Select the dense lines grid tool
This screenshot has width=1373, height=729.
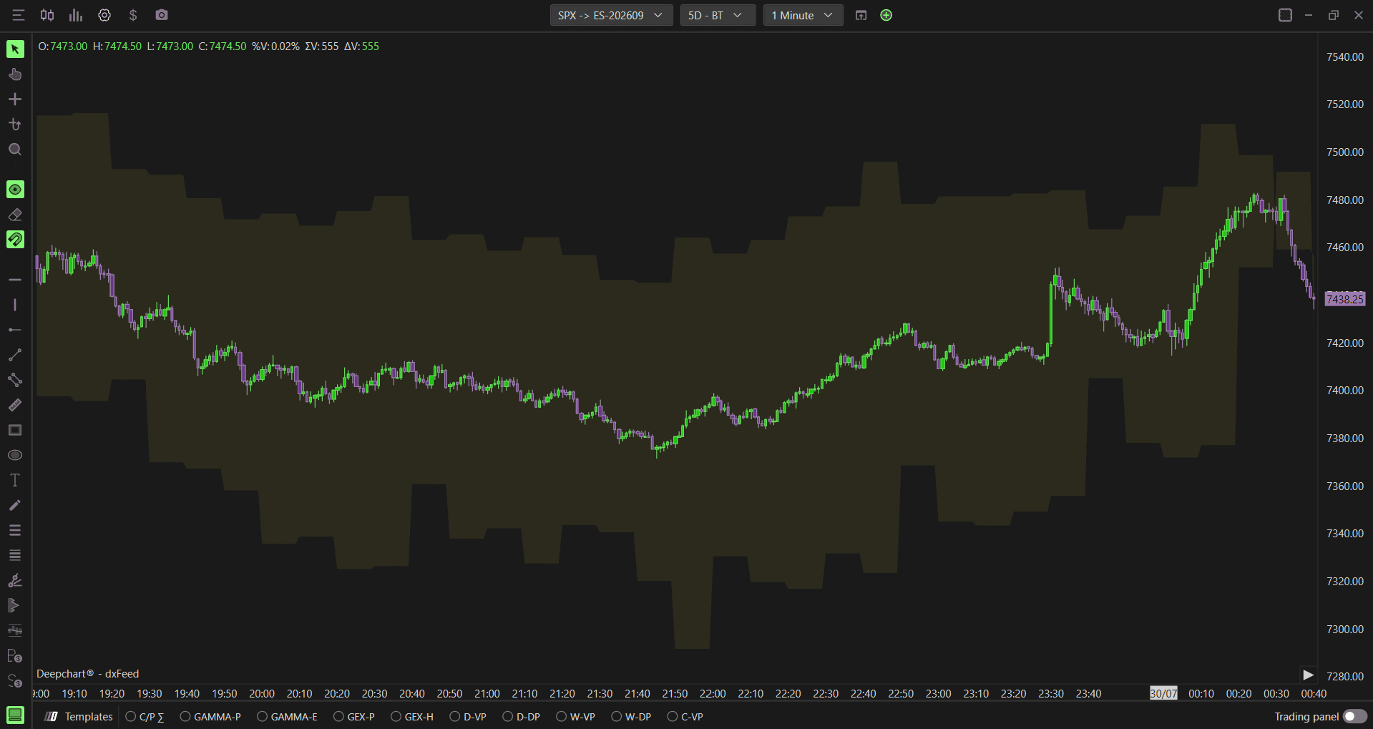[x=15, y=555]
